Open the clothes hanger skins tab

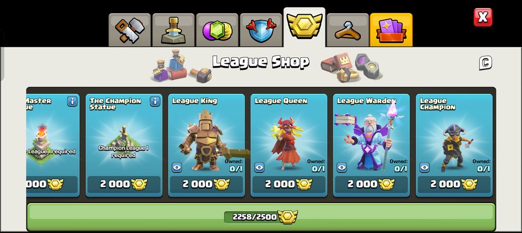point(347,30)
